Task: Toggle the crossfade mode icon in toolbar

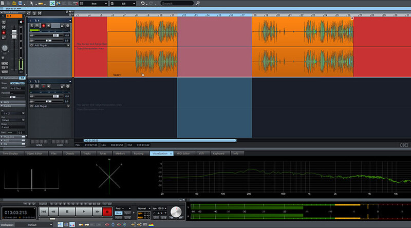Action: tap(52, 3)
